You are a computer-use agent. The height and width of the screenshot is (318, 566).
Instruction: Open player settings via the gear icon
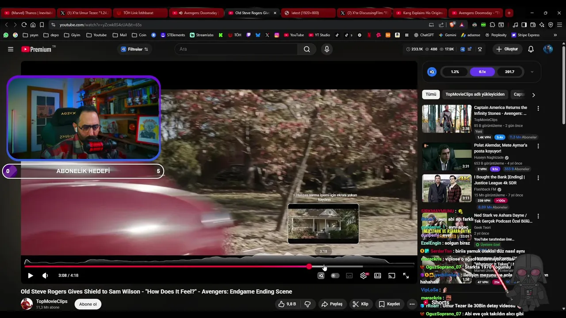pos(363,276)
